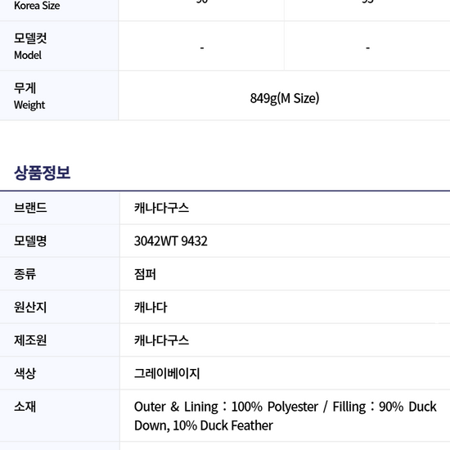Viewport: 450px width, 450px height.
Task: Click the 종류 row label
Action: [25, 274]
